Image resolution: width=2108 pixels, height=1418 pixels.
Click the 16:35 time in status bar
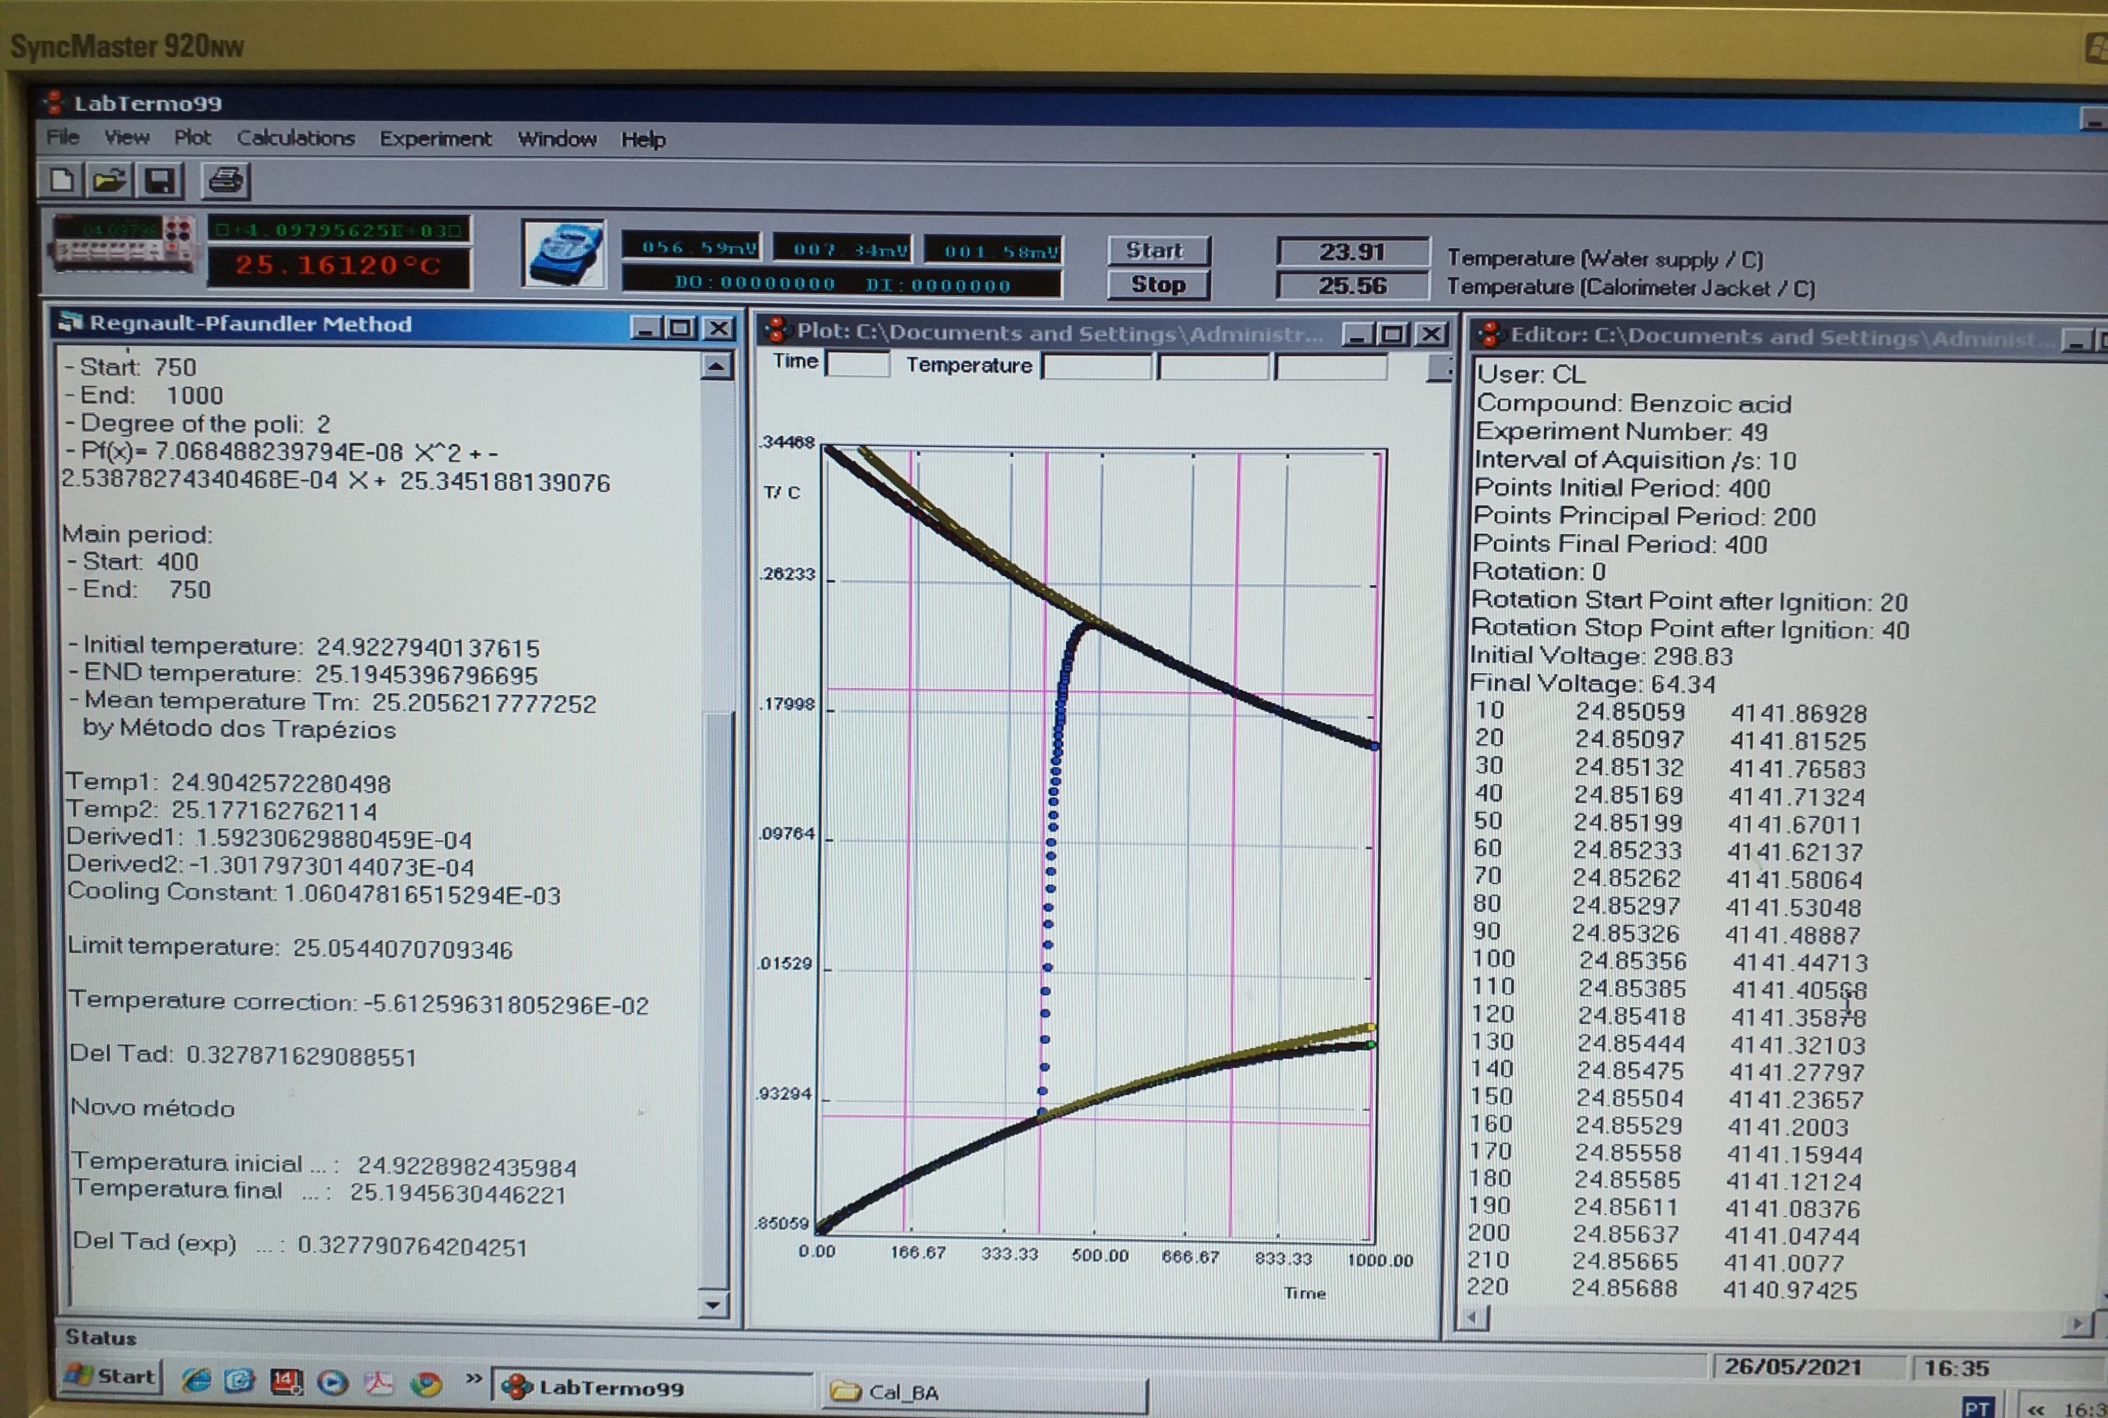coord(1956,1368)
